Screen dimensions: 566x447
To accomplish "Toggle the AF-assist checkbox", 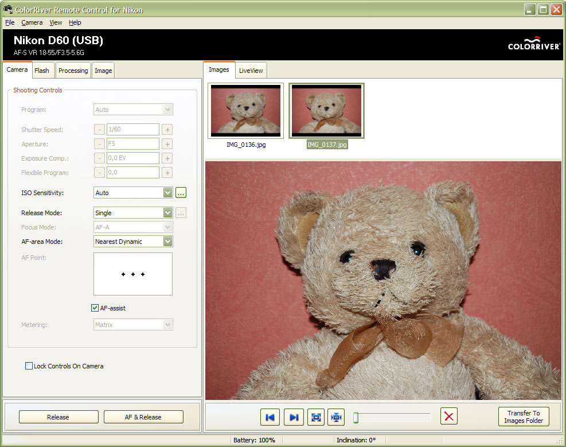I will click(95, 308).
